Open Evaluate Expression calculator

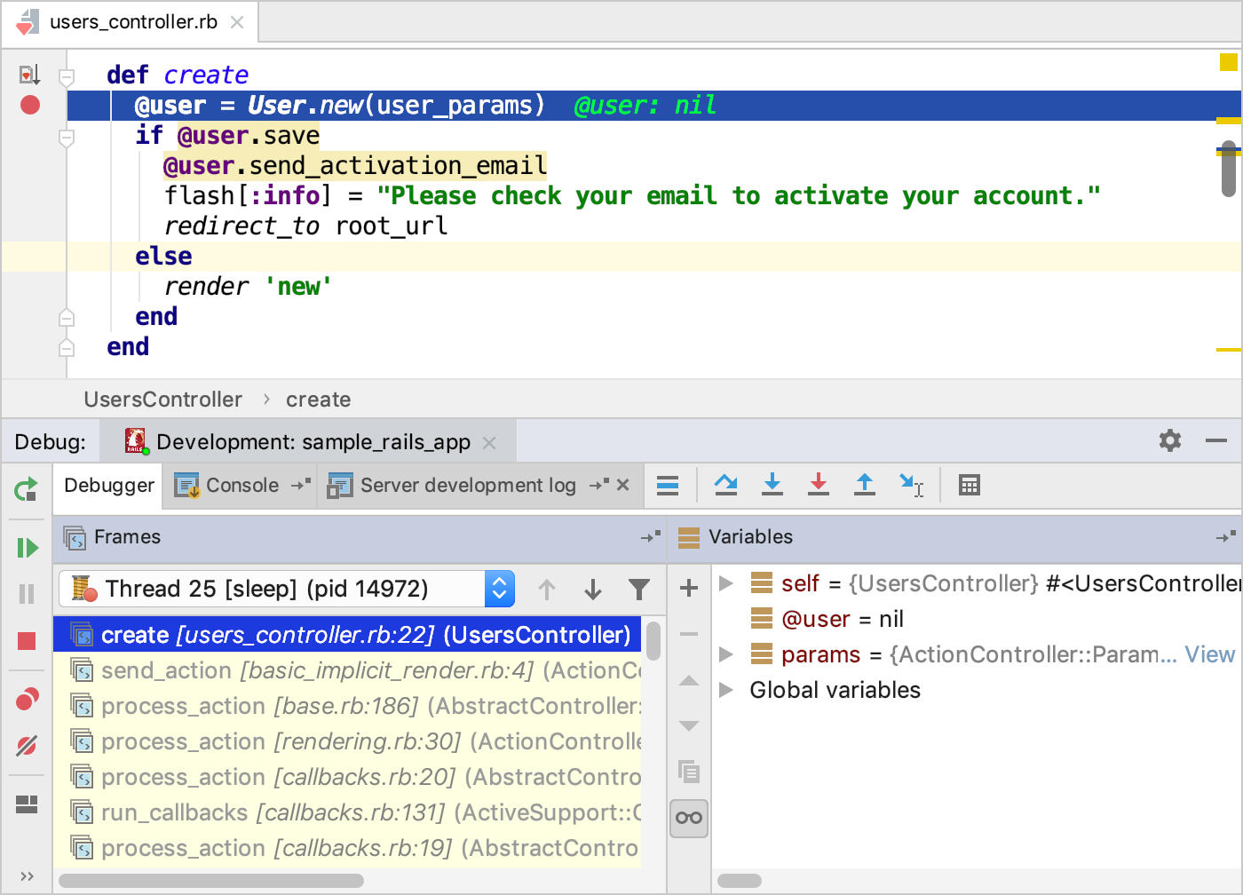[970, 486]
